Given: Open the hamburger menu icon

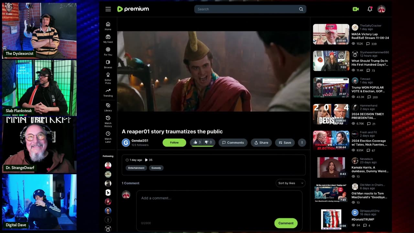Looking at the screenshot, I should click(108, 9).
